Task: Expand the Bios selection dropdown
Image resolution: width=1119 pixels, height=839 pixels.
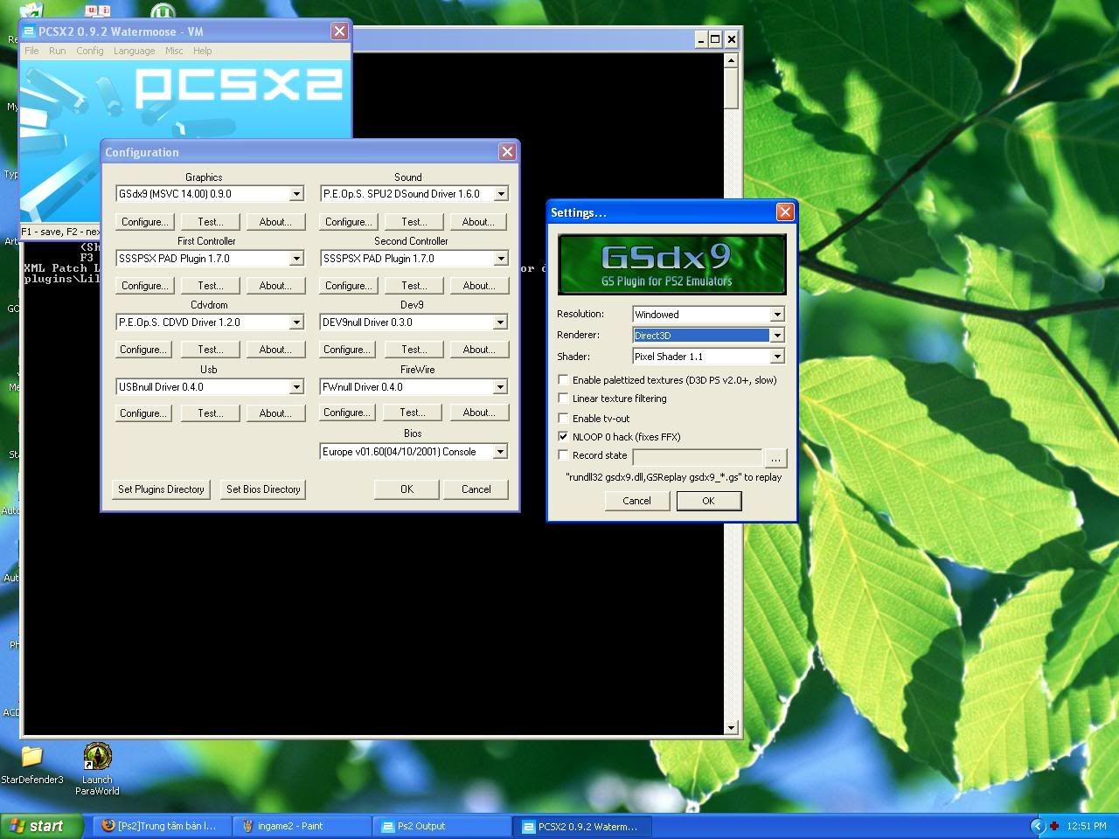Action: pos(500,452)
